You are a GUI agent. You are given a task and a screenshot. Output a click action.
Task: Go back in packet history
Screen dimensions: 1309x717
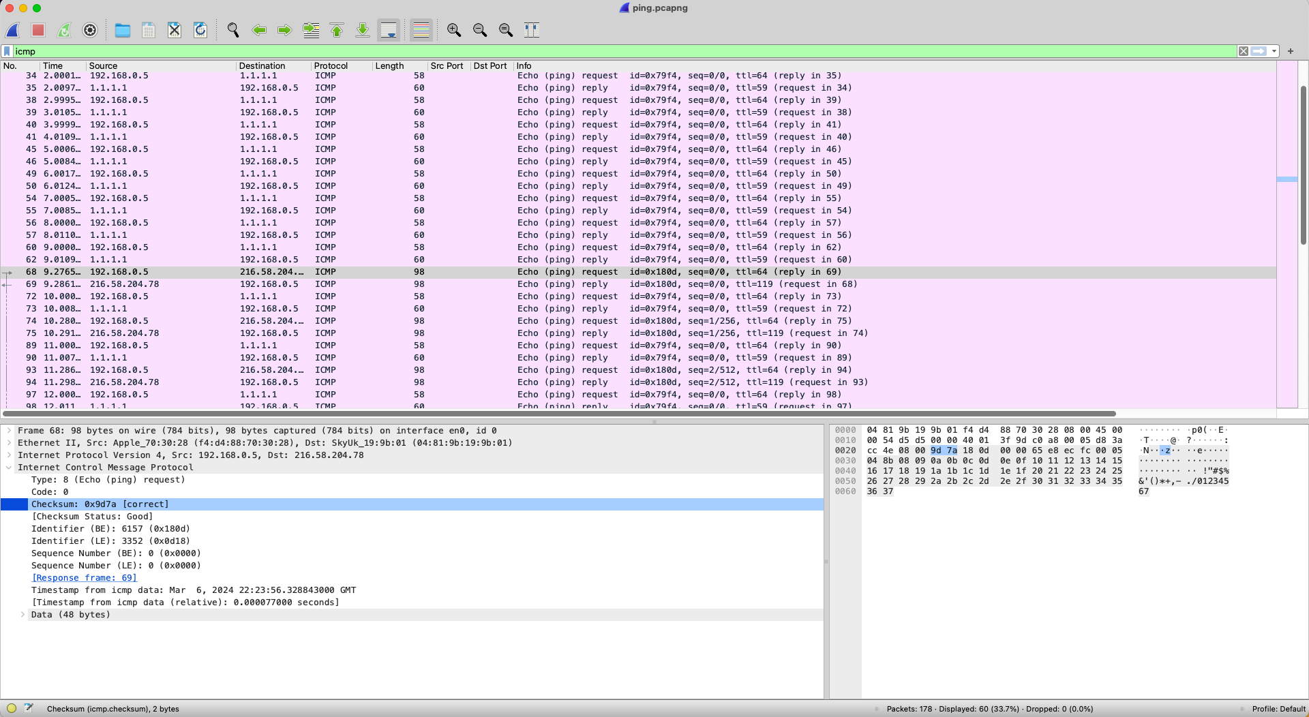click(259, 30)
